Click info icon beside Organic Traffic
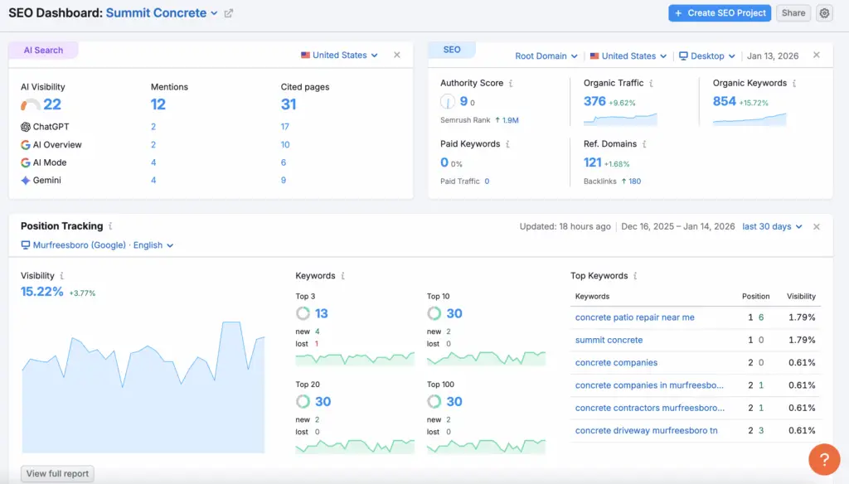Viewport: 849px width, 484px height. 651,84
